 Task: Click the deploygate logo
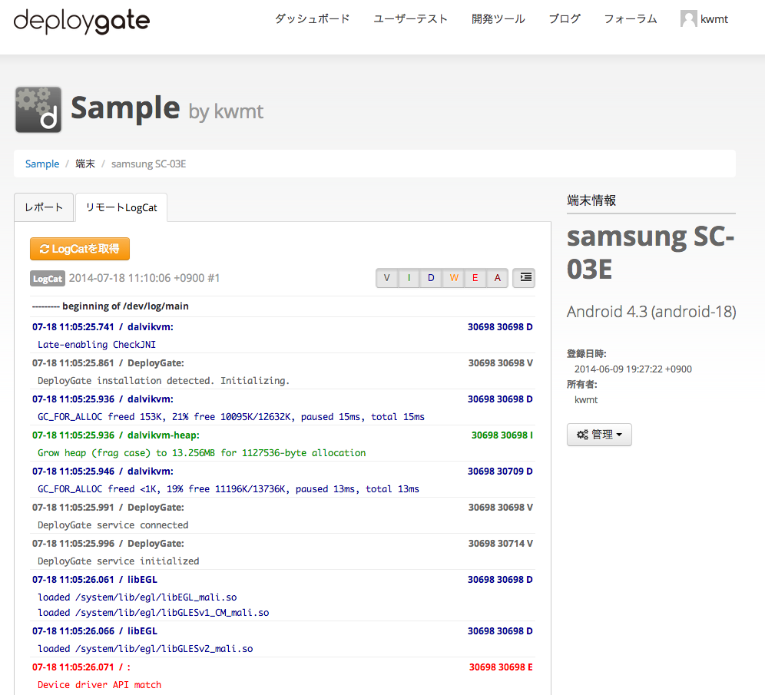[x=81, y=21]
